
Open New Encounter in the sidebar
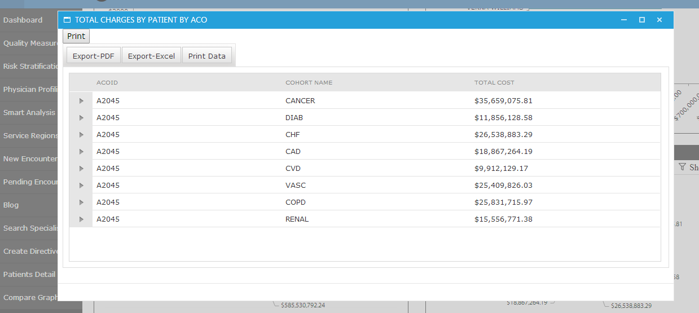29,158
